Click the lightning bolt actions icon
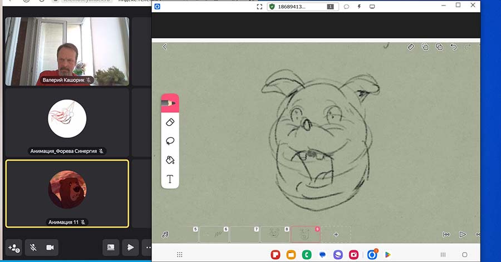This screenshot has width=501, height=262. click(359, 7)
